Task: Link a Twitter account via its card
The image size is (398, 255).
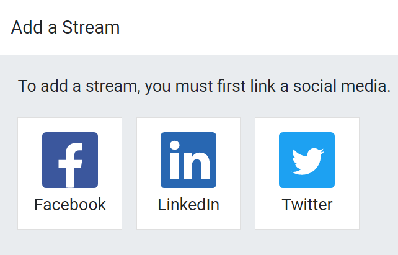Action: tap(307, 173)
